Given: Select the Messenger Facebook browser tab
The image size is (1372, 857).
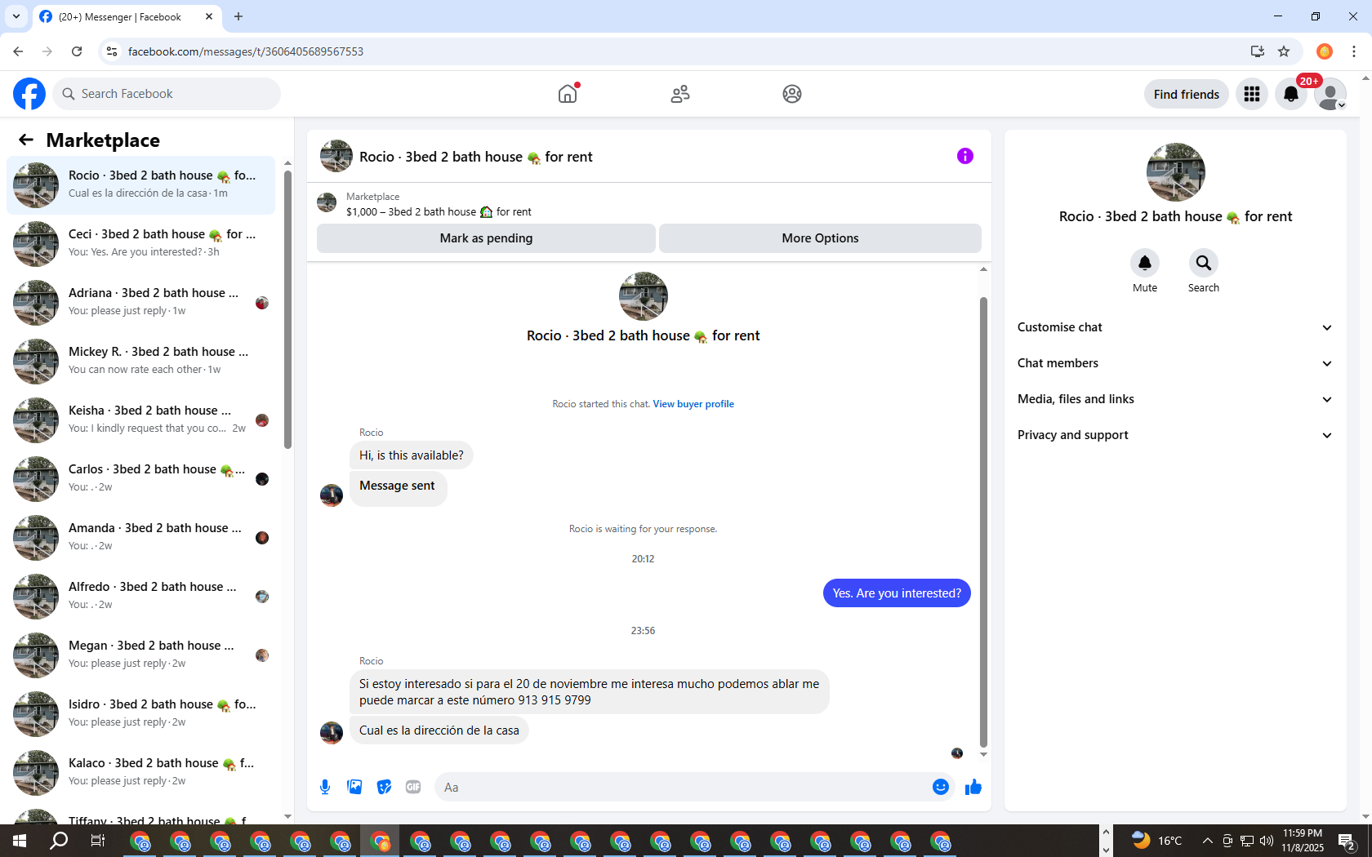Looking at the screenshot, I should pyautogui.click(x=127, y=17).
